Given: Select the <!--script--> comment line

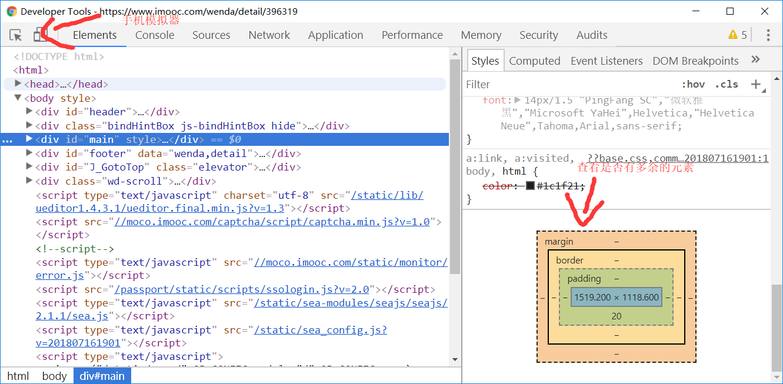Looking at the screenshot, I should pos(75,249).
